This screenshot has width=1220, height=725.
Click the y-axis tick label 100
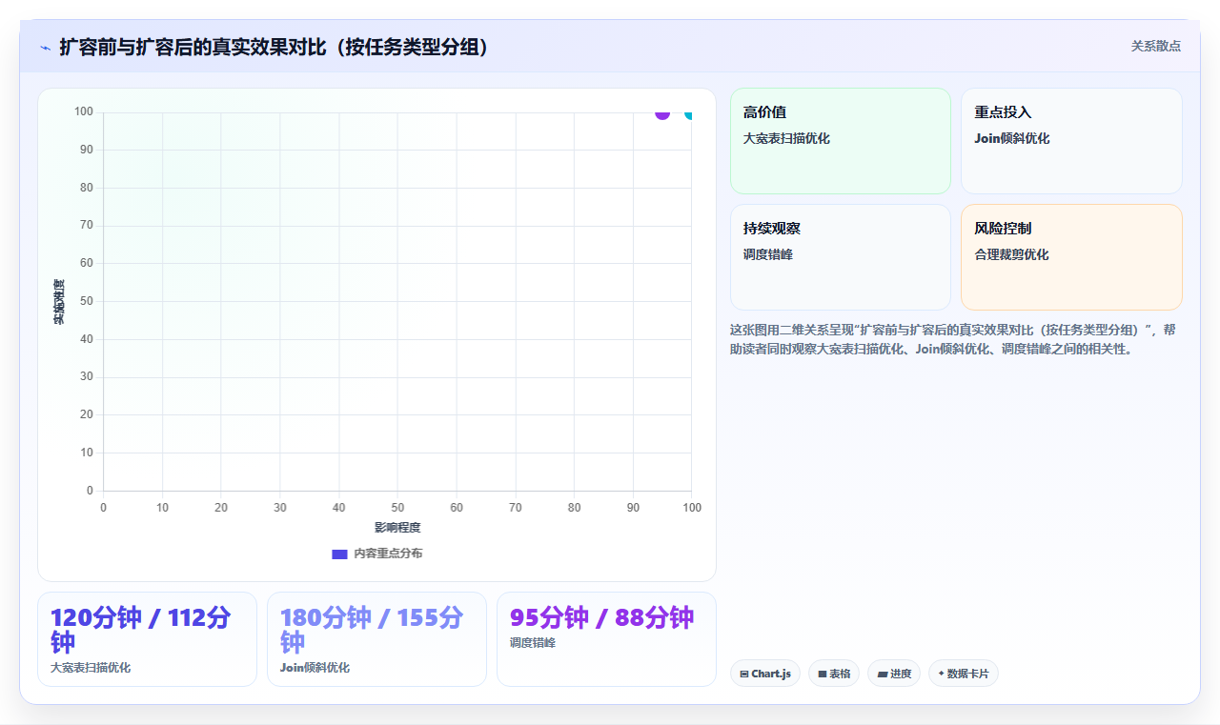point(84,112)
